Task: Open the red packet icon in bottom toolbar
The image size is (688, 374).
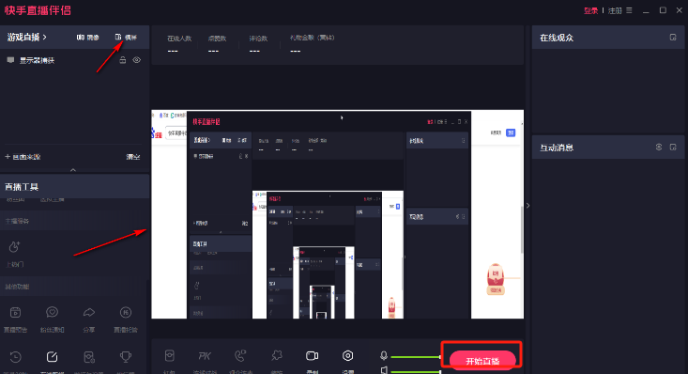Action: tap(170, 355)
